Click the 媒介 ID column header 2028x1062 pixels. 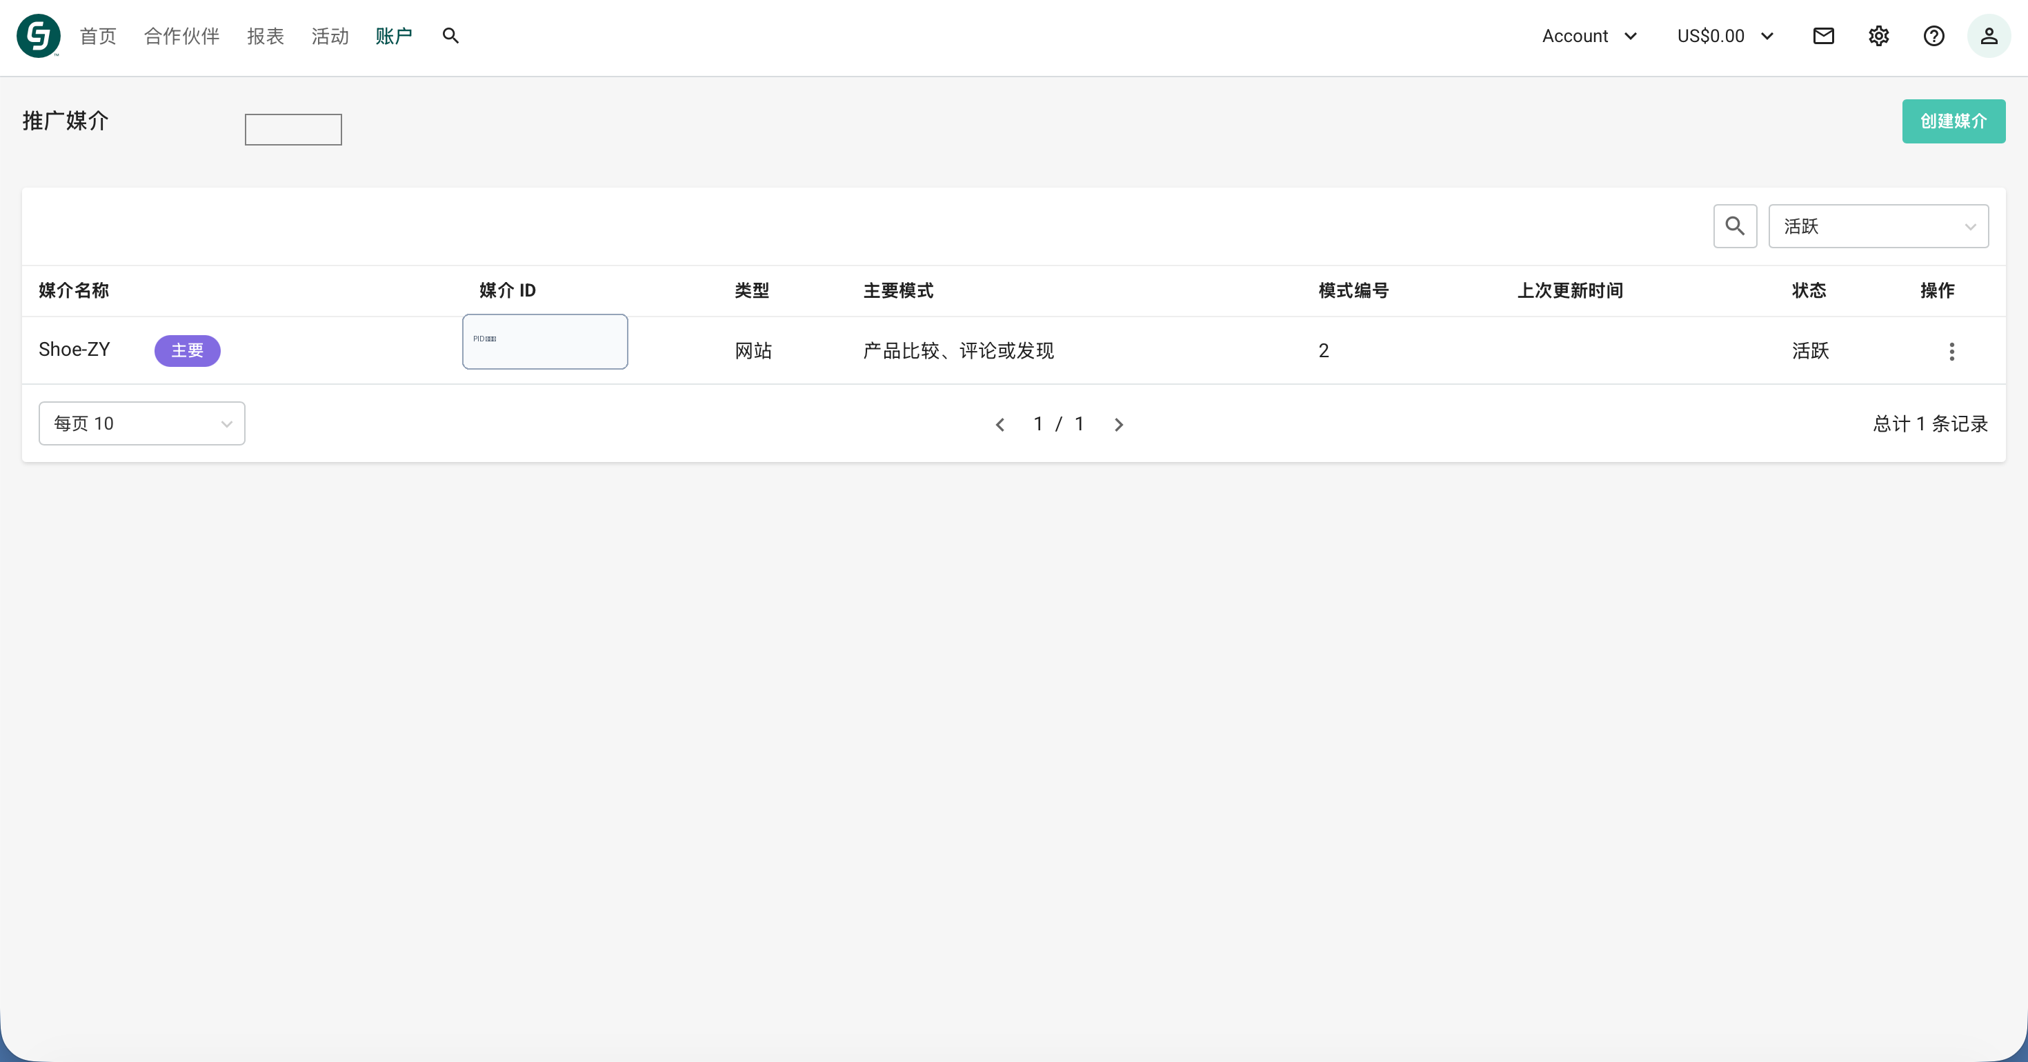tap(508, 290)
